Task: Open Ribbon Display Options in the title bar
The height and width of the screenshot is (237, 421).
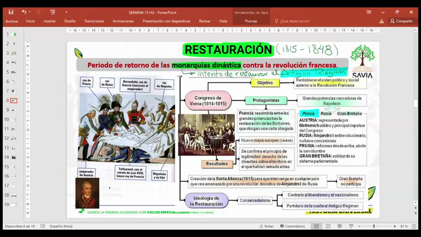Action: (369, 12)
